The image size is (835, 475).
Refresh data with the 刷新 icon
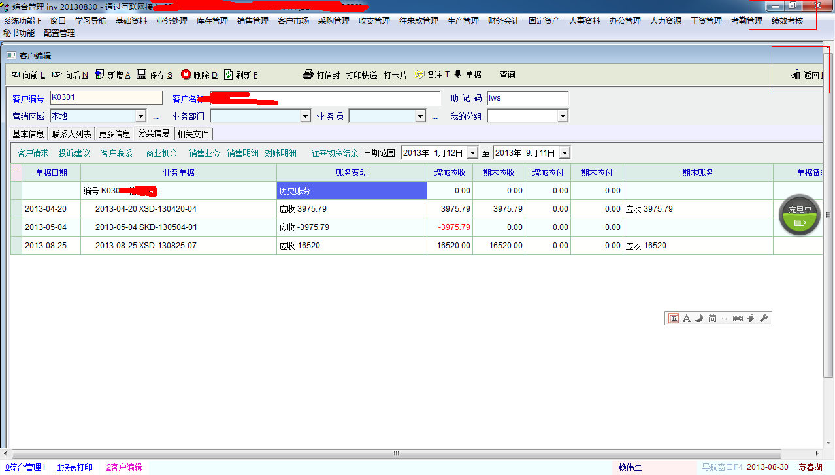pos(228,74)
